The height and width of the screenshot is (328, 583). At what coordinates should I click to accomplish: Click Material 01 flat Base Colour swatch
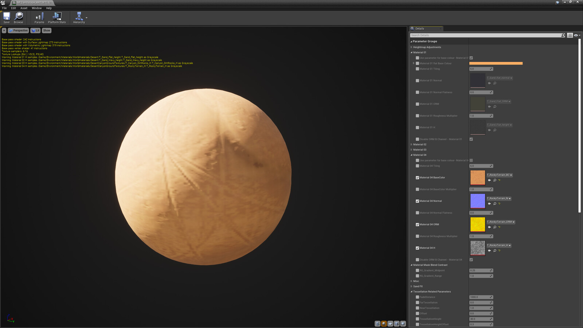click(x=496, y=63)
